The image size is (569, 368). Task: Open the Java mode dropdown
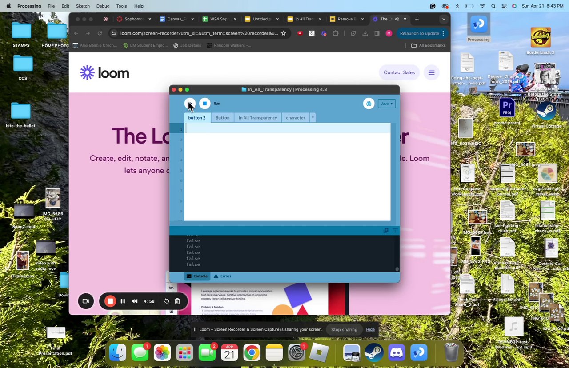pyautogui.click(x=387, y=104)
